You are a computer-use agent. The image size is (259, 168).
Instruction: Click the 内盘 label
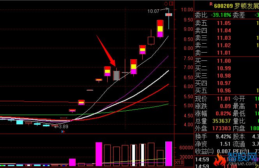point(239,128)
